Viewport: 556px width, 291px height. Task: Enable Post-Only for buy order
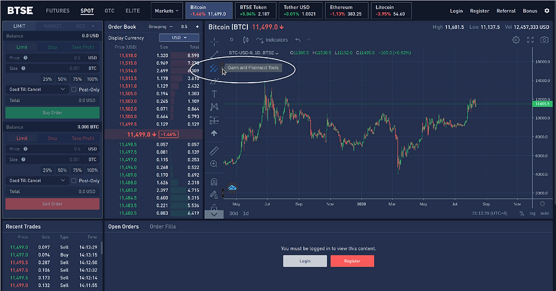click(74, 89)
